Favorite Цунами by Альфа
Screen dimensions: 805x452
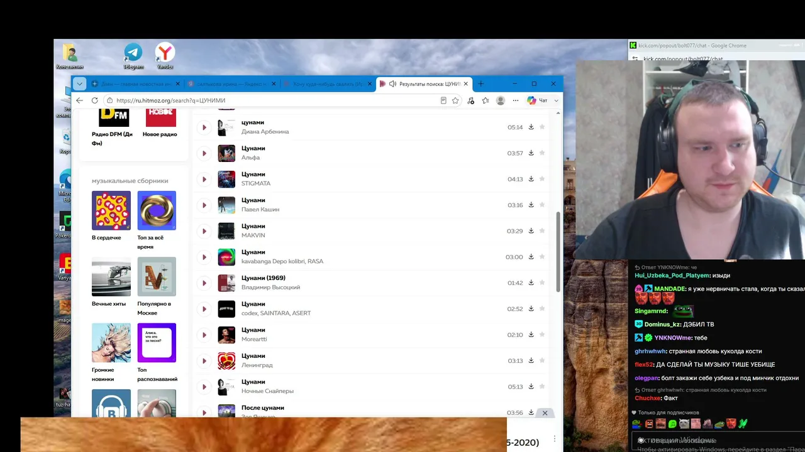tap(542, 153)
